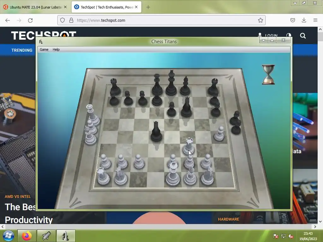Click the muted volume tray icon

click(291, 236)
